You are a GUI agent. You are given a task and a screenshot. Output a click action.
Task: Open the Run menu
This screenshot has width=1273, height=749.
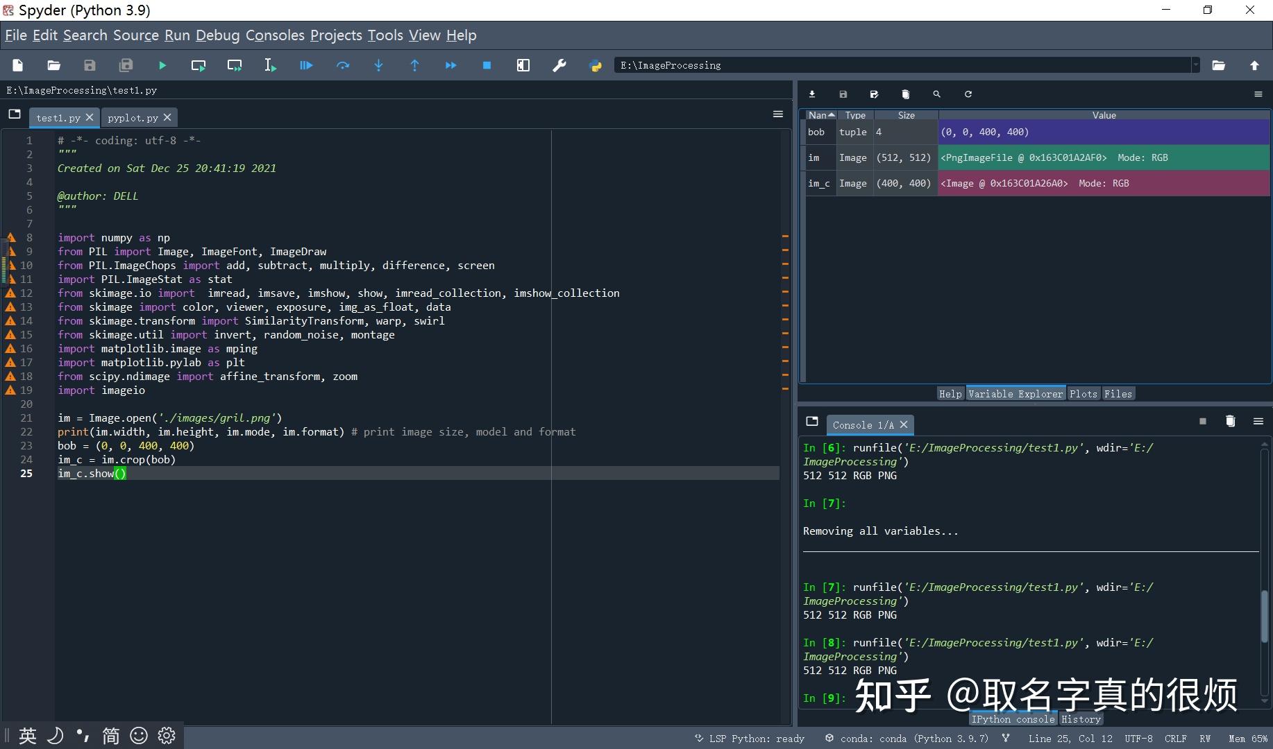point(177,35)
